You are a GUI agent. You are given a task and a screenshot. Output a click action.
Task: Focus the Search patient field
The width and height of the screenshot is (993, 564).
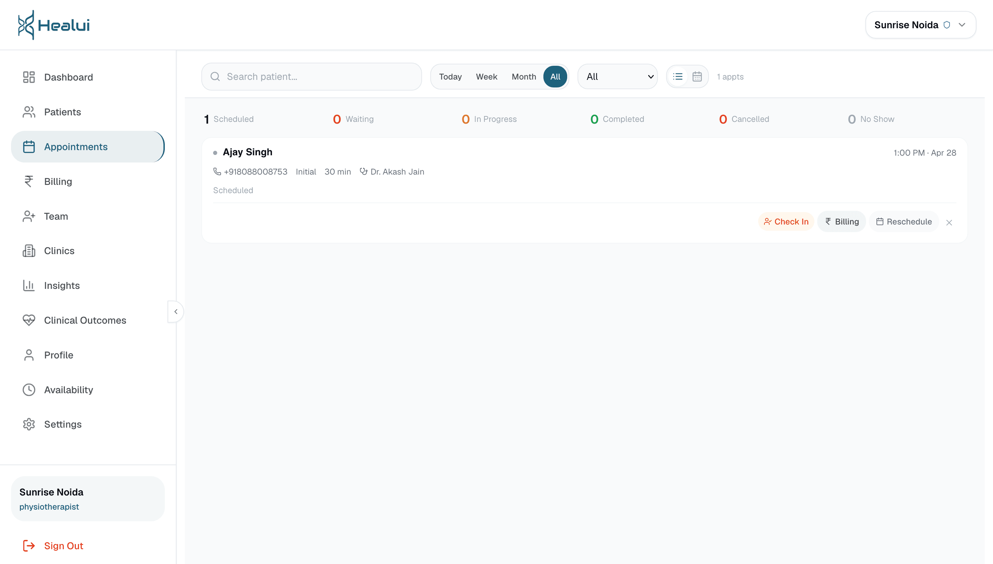(311, 77)
